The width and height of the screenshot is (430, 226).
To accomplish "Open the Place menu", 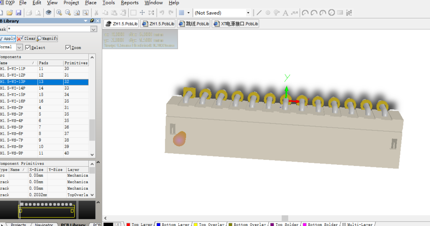I will (x=91, y=3).
